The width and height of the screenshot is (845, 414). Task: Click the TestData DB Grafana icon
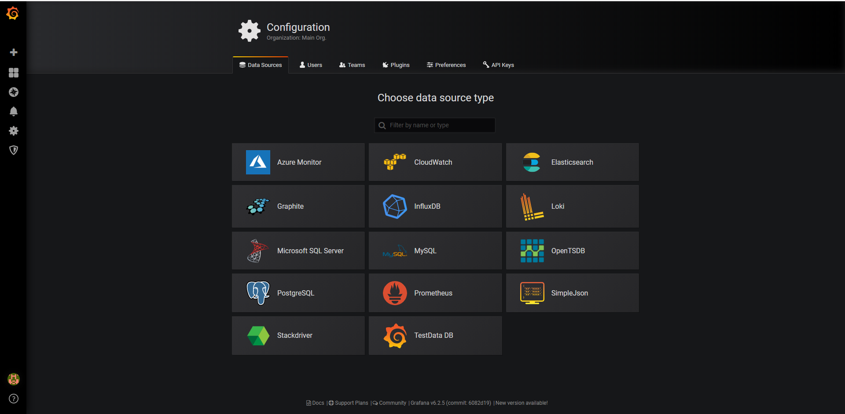(x=395, y=336)
